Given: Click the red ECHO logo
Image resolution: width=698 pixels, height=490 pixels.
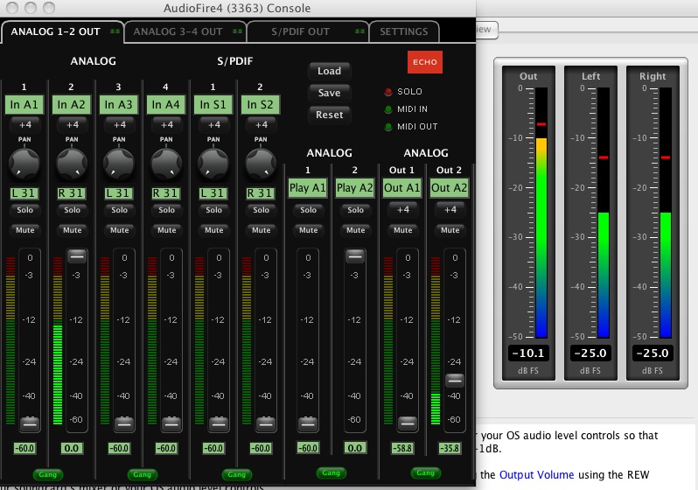Looking at the screenshot, I should click(x=425, y=62).
